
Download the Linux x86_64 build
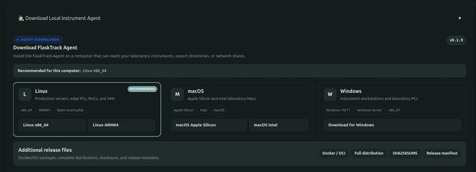click(52, 125)
